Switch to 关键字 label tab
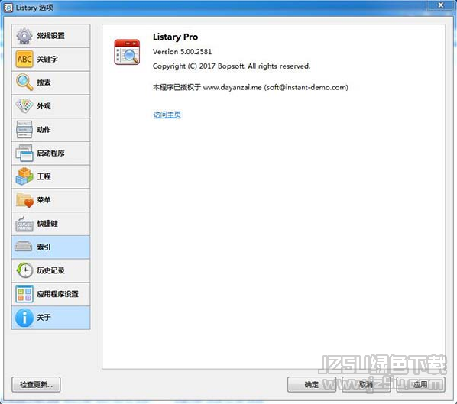 (x=47, y=59)
